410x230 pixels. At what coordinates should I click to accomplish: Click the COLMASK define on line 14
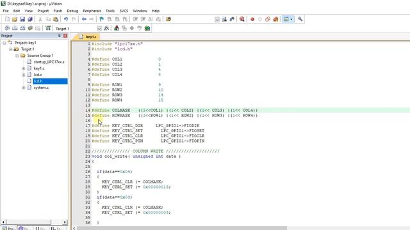121,111
